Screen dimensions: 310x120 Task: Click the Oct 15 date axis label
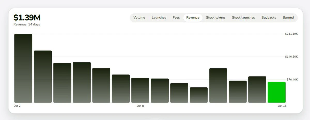282,106
